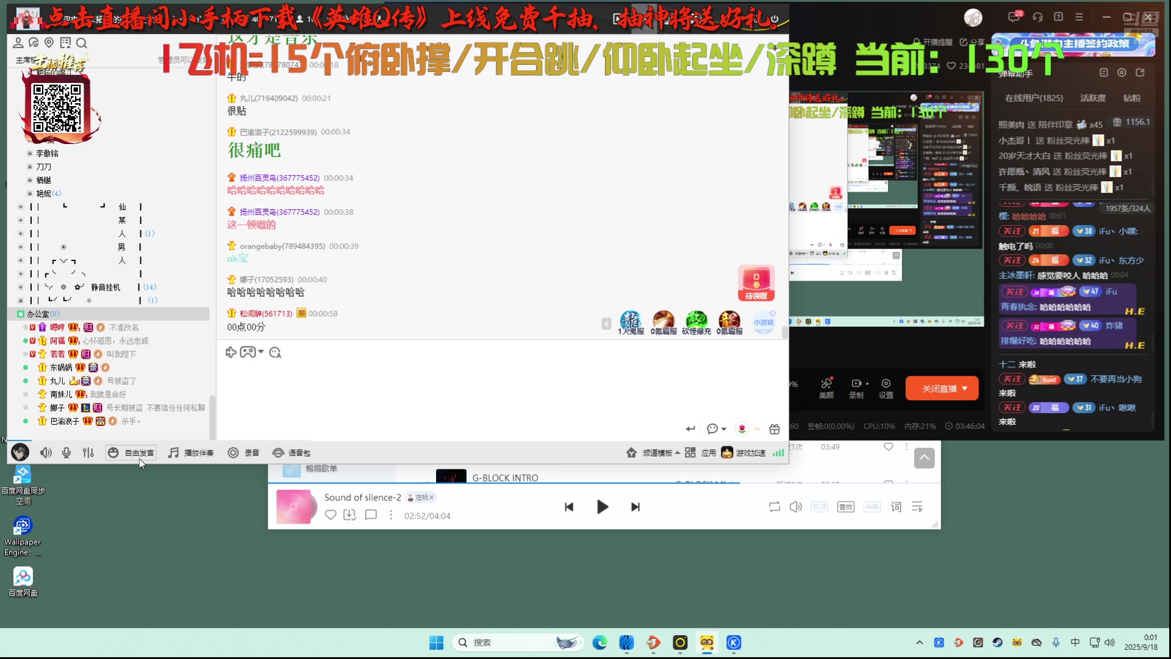Screen dimensions: 1171x659
Task: Start 录音 recording in voice toolbar
Action: click(243, 453)
